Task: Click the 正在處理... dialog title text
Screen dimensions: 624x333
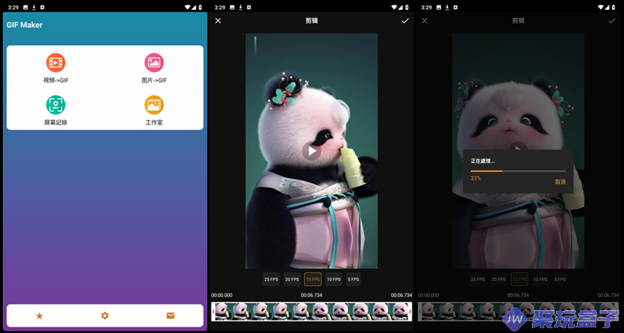Action: click(483, 161)
